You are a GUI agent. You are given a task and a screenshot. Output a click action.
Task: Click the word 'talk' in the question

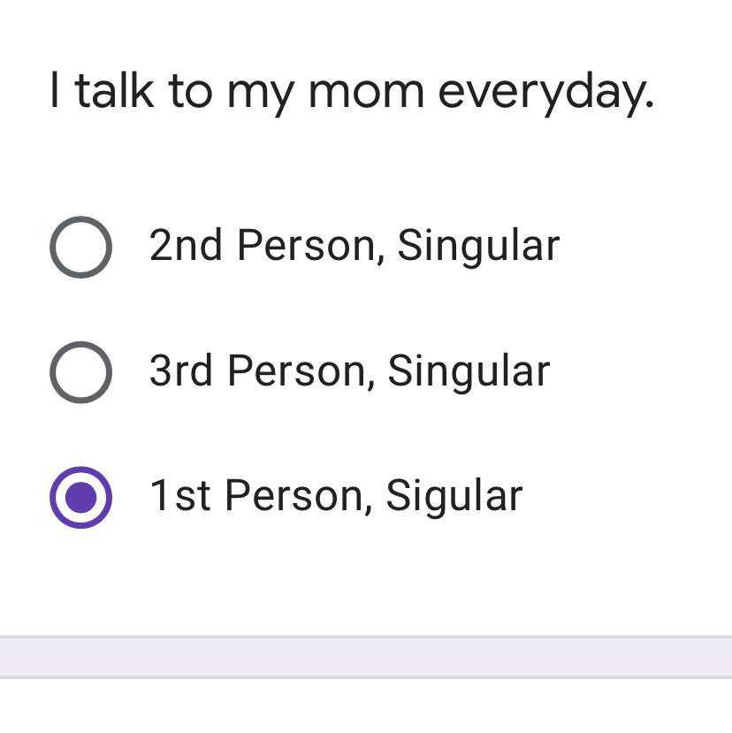114,91
